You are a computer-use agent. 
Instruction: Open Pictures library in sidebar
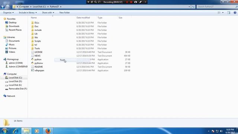12,48
